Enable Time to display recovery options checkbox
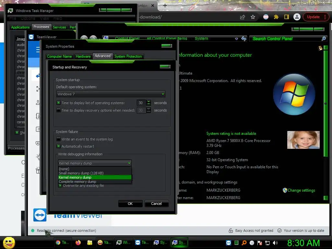 click(58, 110)
